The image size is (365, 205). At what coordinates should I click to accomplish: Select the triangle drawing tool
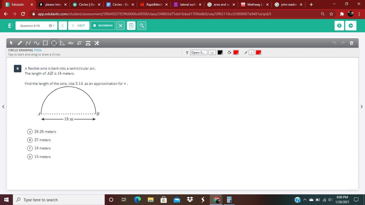click(62, 43)
